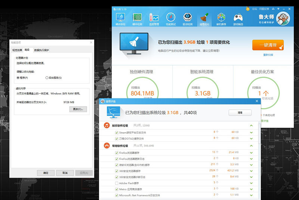Viewport: 299px width, 200px height.
Task: Open 驱动检测 driver detection icon
Action: [188, 19]
